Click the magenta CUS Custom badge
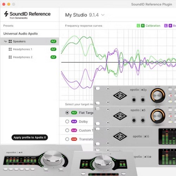This screenshot has width=176, height=176. click(x=74, y=130)
